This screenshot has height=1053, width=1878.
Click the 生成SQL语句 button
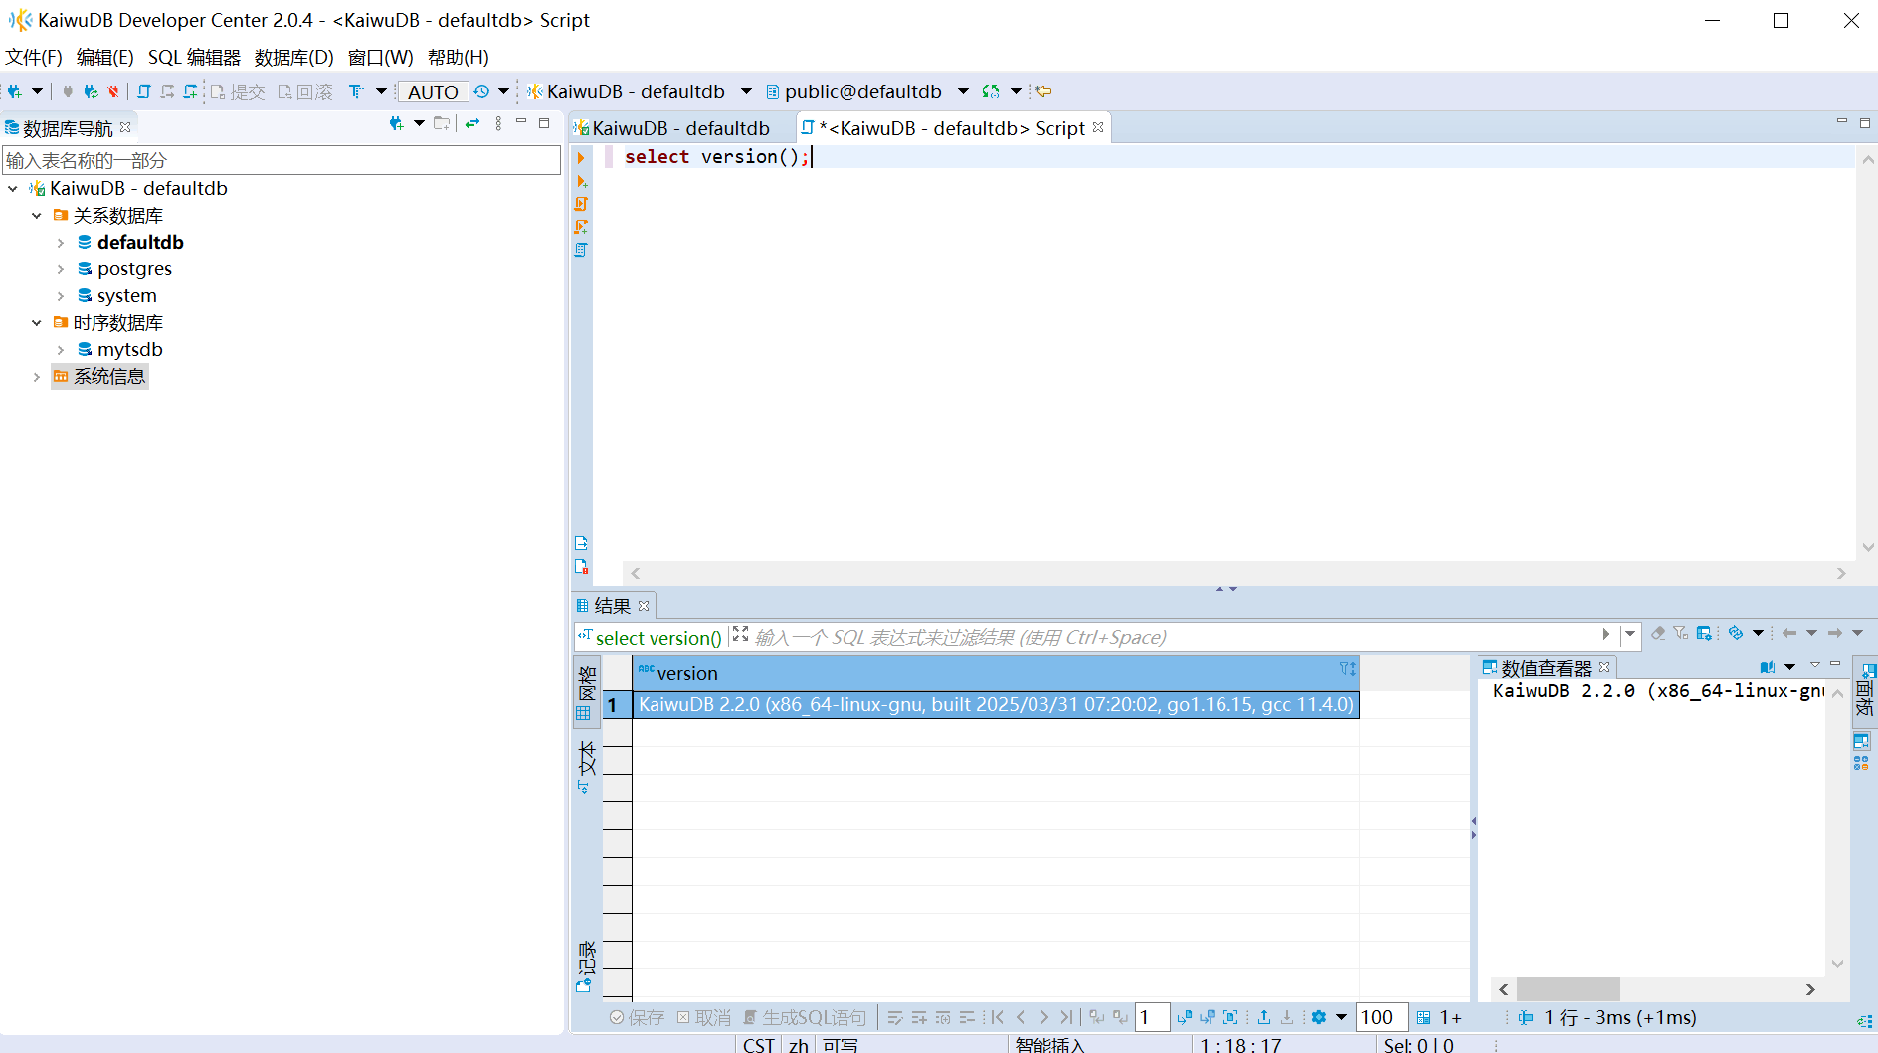coord(805,1017)
